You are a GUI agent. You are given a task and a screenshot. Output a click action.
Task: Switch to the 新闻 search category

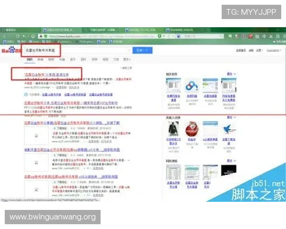41,59
